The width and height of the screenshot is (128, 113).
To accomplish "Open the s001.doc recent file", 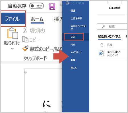I will [x=112, y=54].
